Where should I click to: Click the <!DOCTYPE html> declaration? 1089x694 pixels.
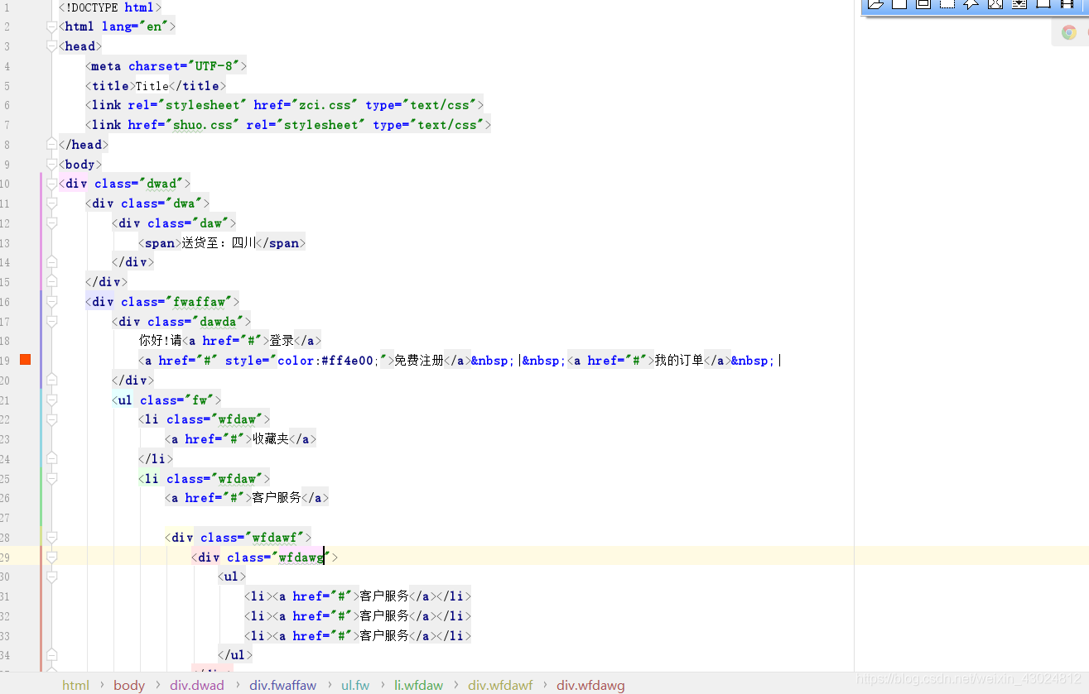click(x=110, y=7)
